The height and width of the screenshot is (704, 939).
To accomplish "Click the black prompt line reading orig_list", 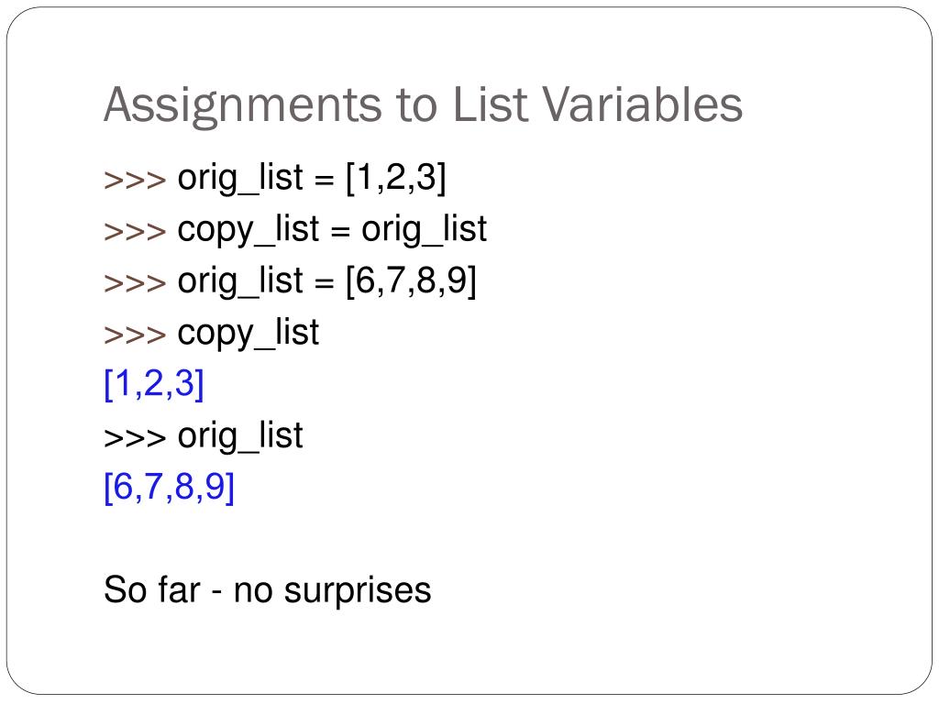I will tap(203, 435).
